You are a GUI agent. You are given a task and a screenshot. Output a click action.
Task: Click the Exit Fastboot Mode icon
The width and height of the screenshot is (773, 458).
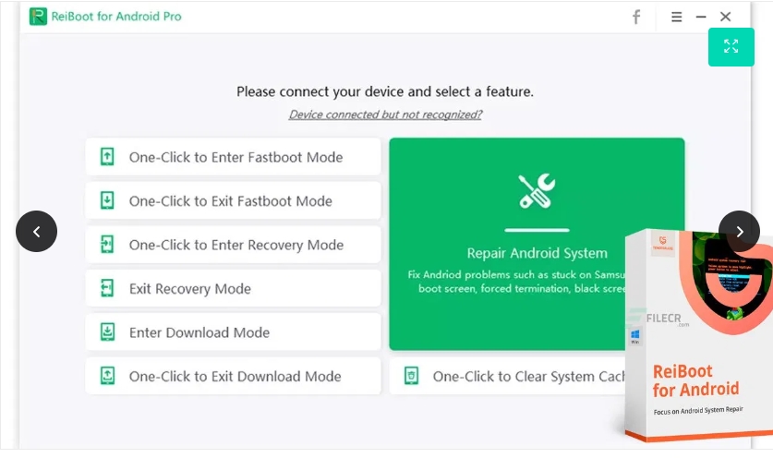(107, 200)
